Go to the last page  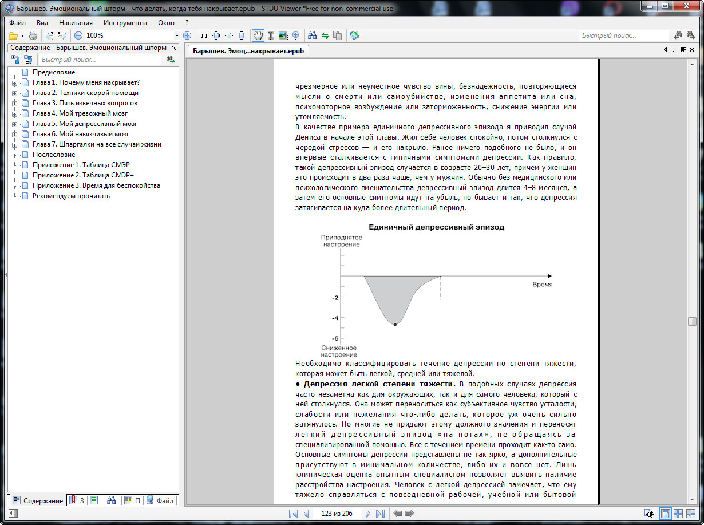click(381, 514)
